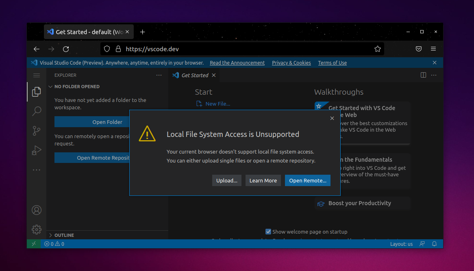Bookmark this page with the star icon
Screen dimensions: 474x271
tap(378, 49)
